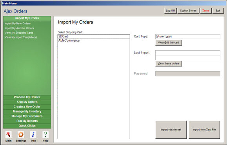Click View/Edit this cart button

click(x=169, y=43)
